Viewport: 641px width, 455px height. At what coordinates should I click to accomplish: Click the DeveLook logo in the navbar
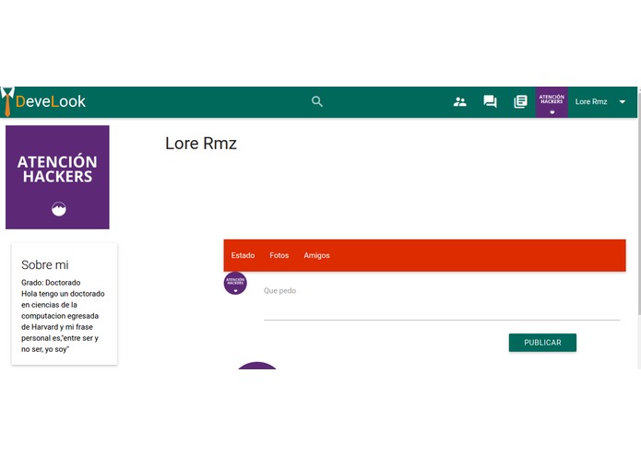43,101
